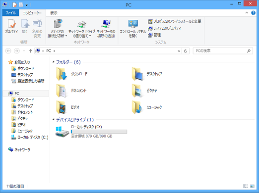Open ビデオ in the sidebar tree
The image size is (259, 193).
[x=18, y=125]
